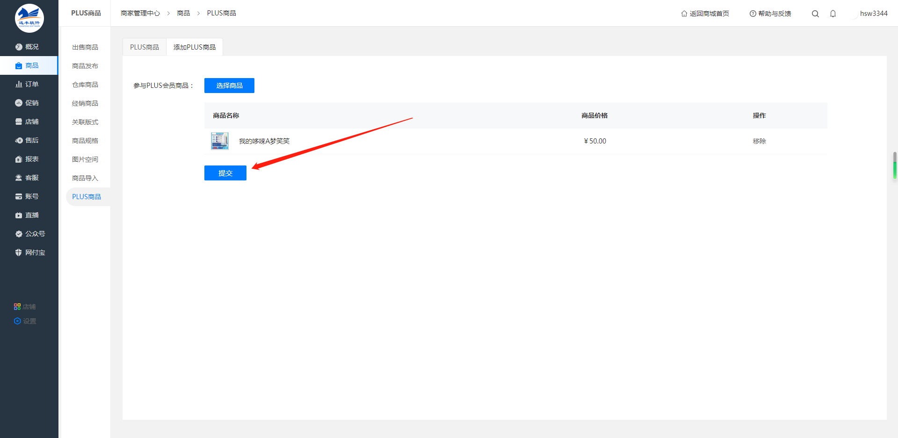
Task: Select the 商品 bag icon in sidebar
Action: (x=19, y=65)
